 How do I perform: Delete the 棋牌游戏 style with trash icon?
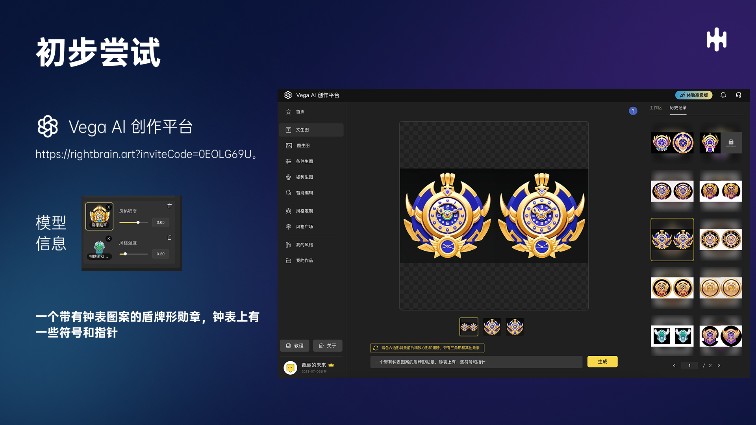click(170, 237)
